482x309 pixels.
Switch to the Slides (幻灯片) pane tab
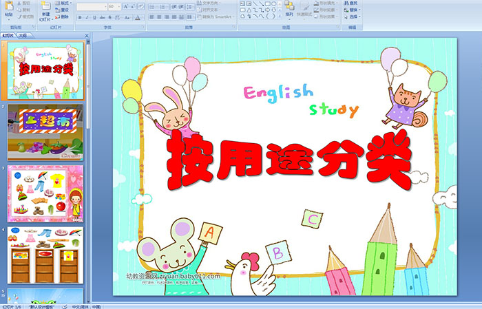pos(8,36)
